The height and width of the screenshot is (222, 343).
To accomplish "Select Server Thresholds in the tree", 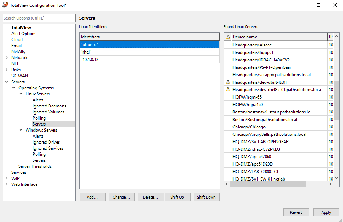I will [35, 166].
